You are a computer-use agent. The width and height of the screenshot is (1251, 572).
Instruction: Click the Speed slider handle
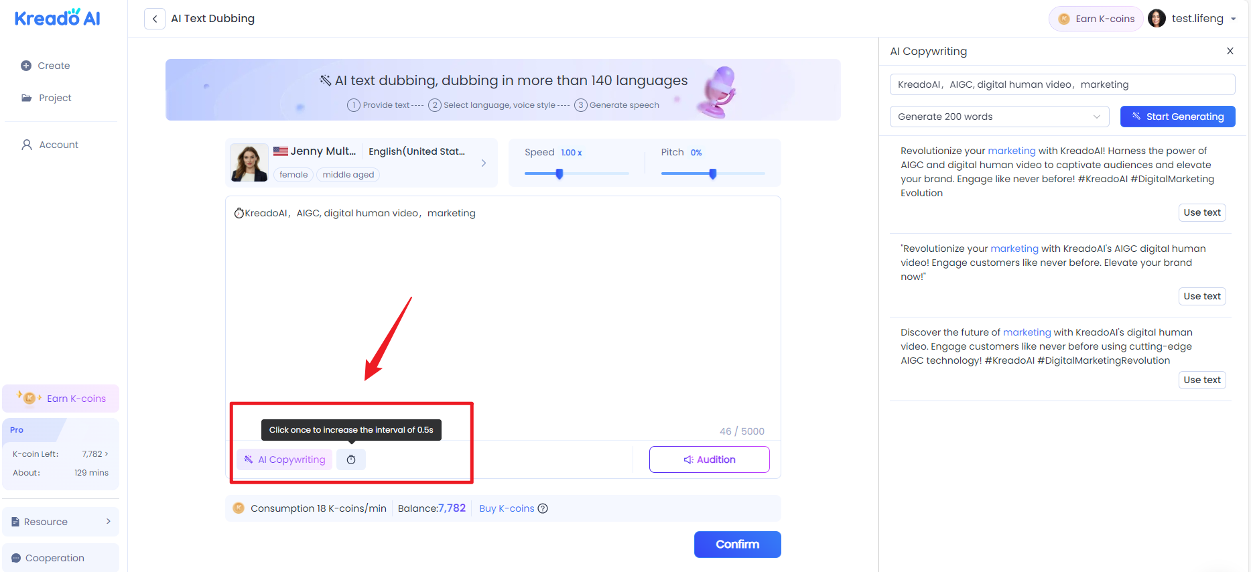click(x=559, y=174)
